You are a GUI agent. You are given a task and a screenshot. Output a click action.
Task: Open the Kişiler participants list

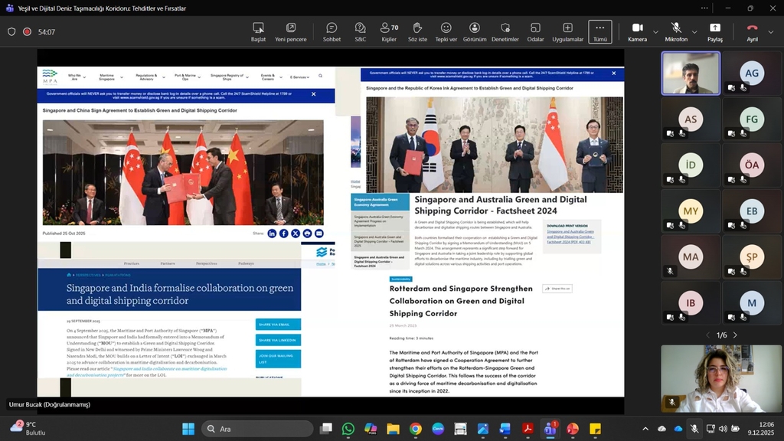[x=389, y=31]
